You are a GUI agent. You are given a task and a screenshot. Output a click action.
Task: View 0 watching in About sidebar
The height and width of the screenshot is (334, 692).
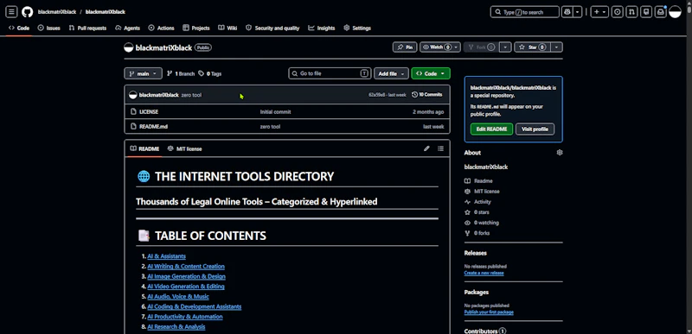[482, 223]
